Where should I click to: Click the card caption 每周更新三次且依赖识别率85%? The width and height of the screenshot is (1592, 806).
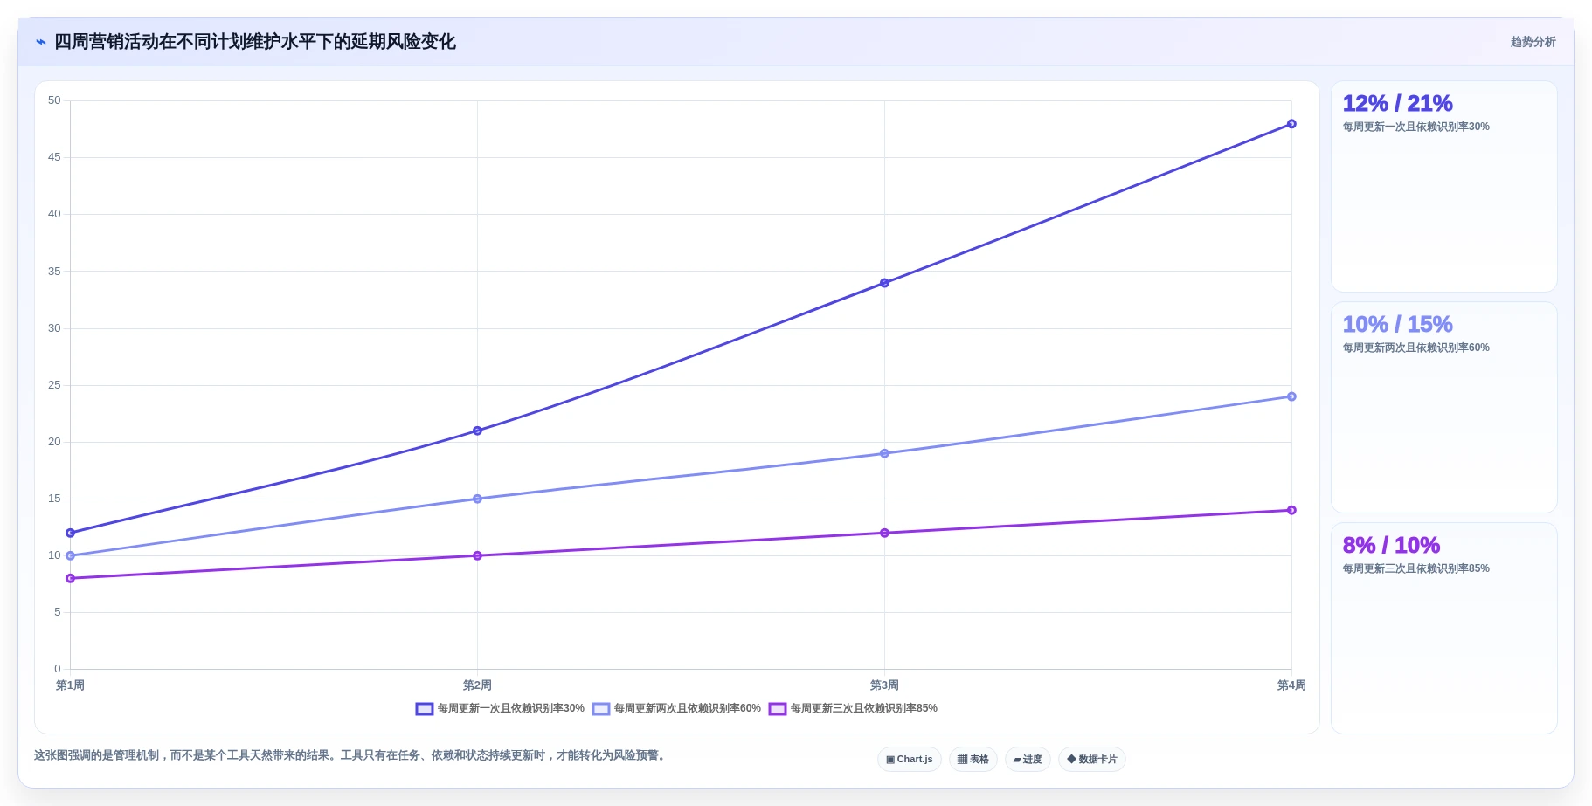coord(1415,568)
